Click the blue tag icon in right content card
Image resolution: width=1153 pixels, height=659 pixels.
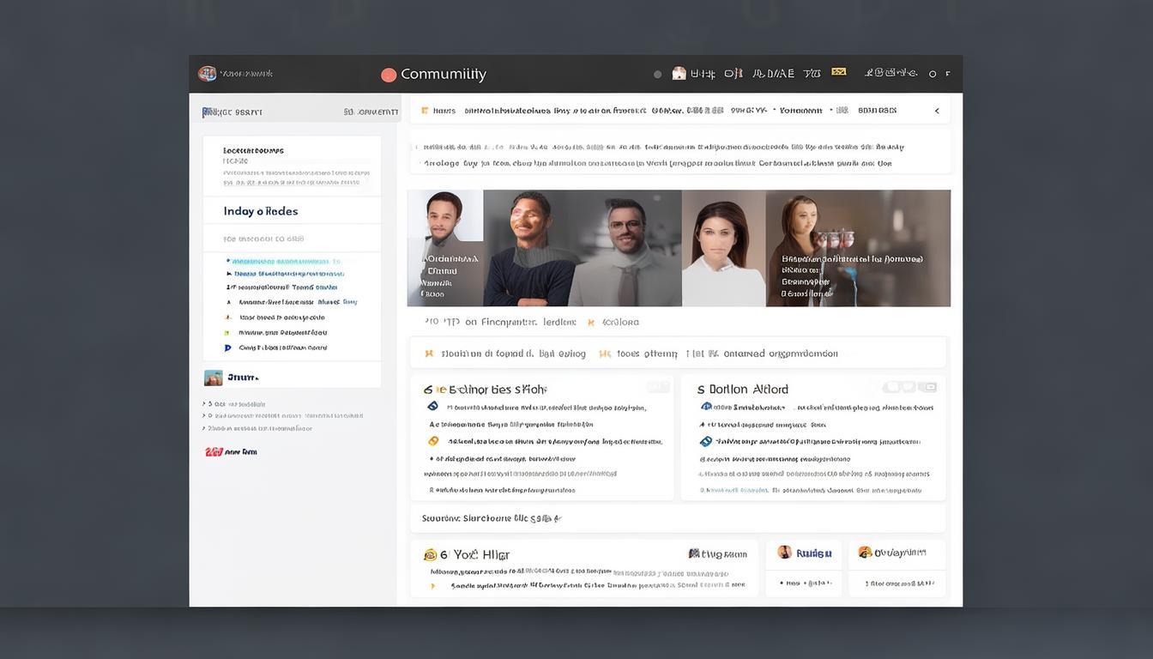tap(705, 441)
